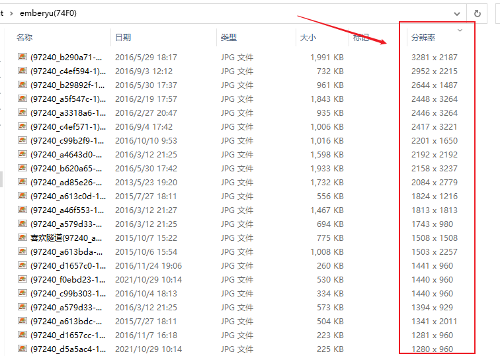Screen dimensions: 500x356
Task: Click the emberyu(74F0) breadcrumb in the address bar
Action: 48,13
